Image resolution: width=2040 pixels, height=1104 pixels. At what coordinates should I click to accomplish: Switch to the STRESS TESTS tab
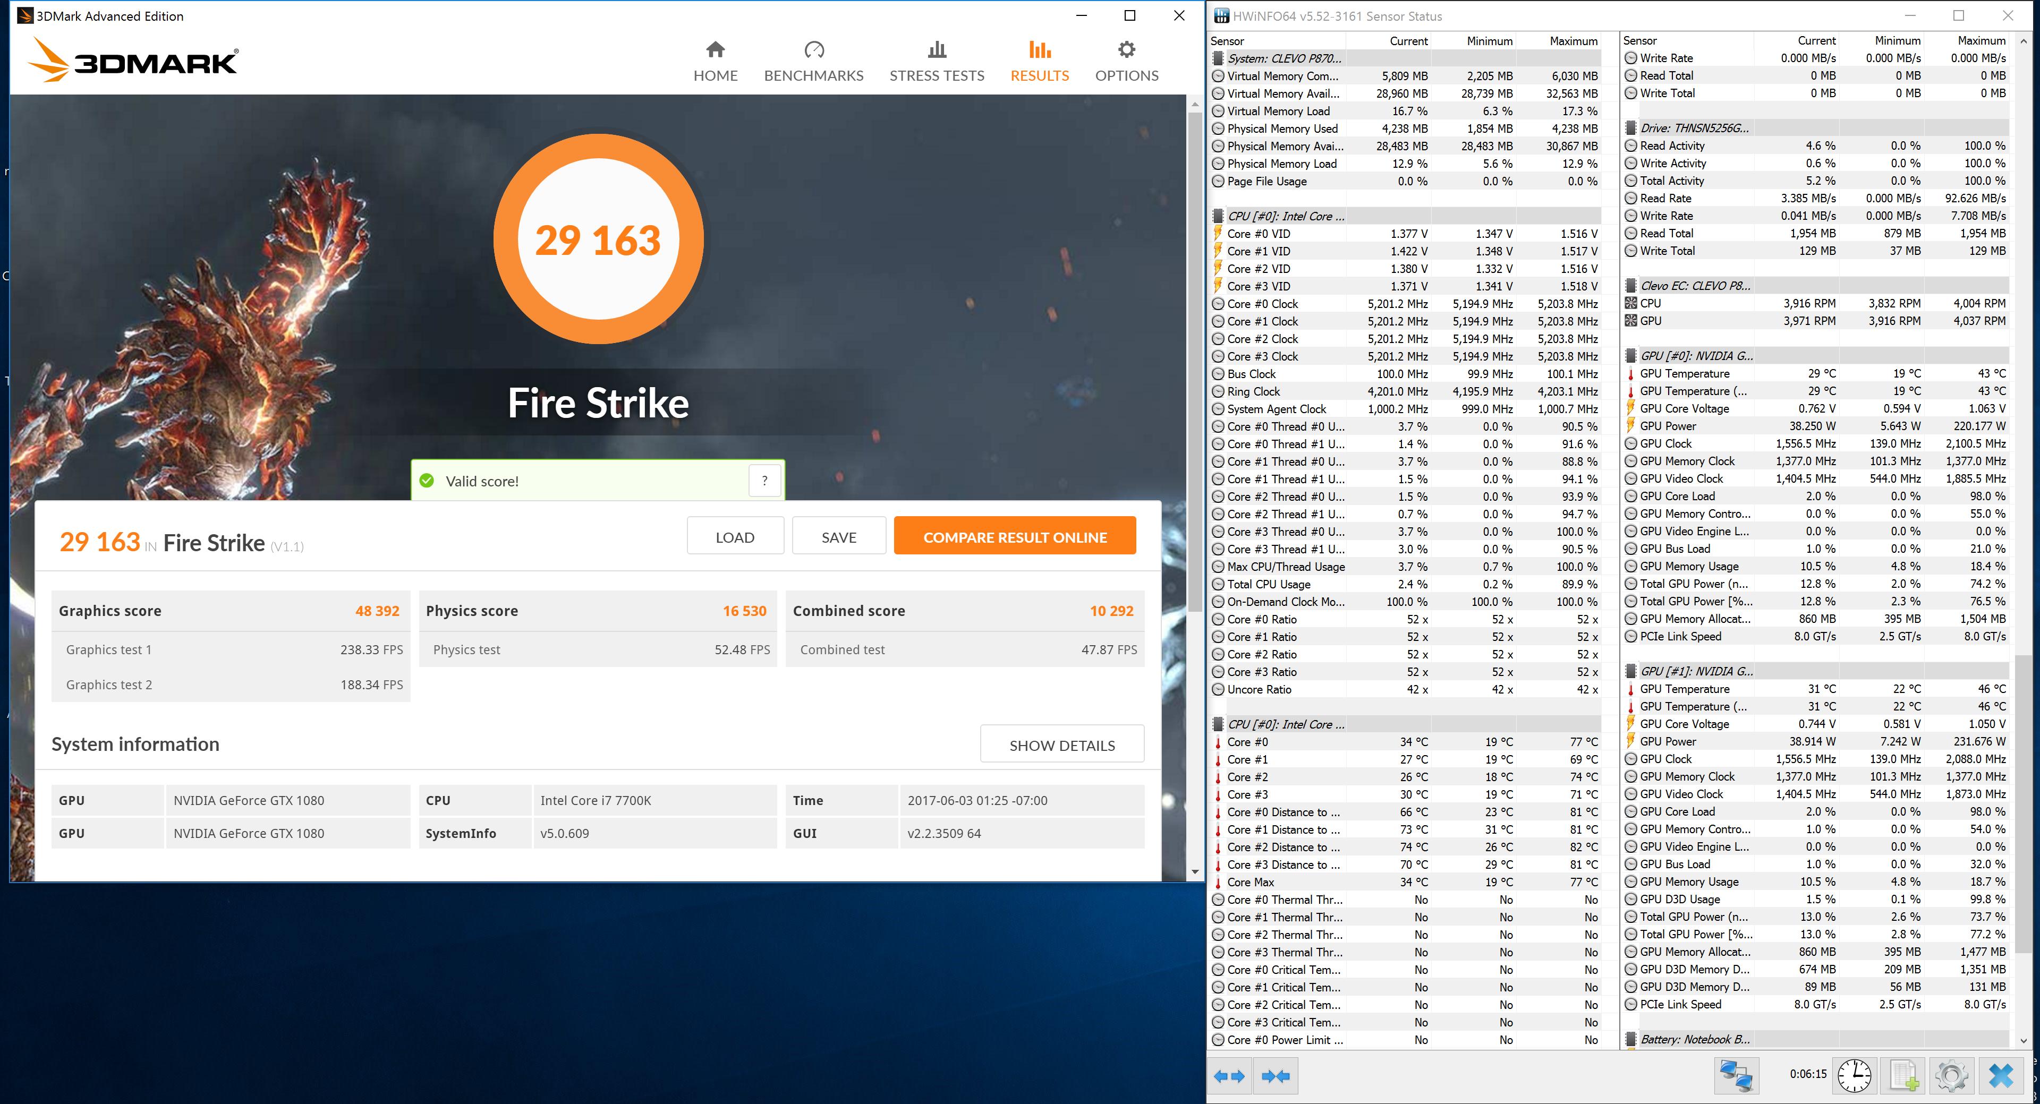[937, 62]
